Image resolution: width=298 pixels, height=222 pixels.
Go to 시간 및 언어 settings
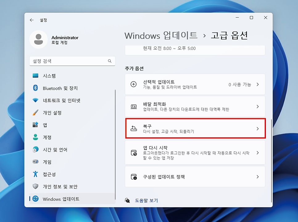coord(72,150)
